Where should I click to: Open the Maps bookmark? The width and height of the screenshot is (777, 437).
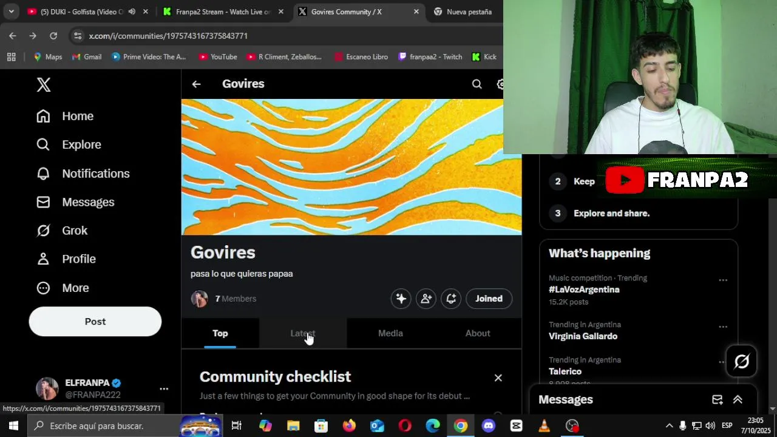pos(48,56)
